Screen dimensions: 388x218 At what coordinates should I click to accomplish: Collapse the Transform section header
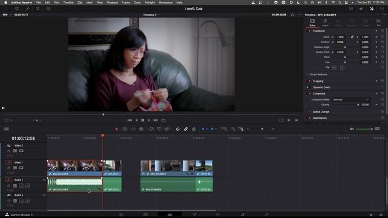tap(319, 31)
